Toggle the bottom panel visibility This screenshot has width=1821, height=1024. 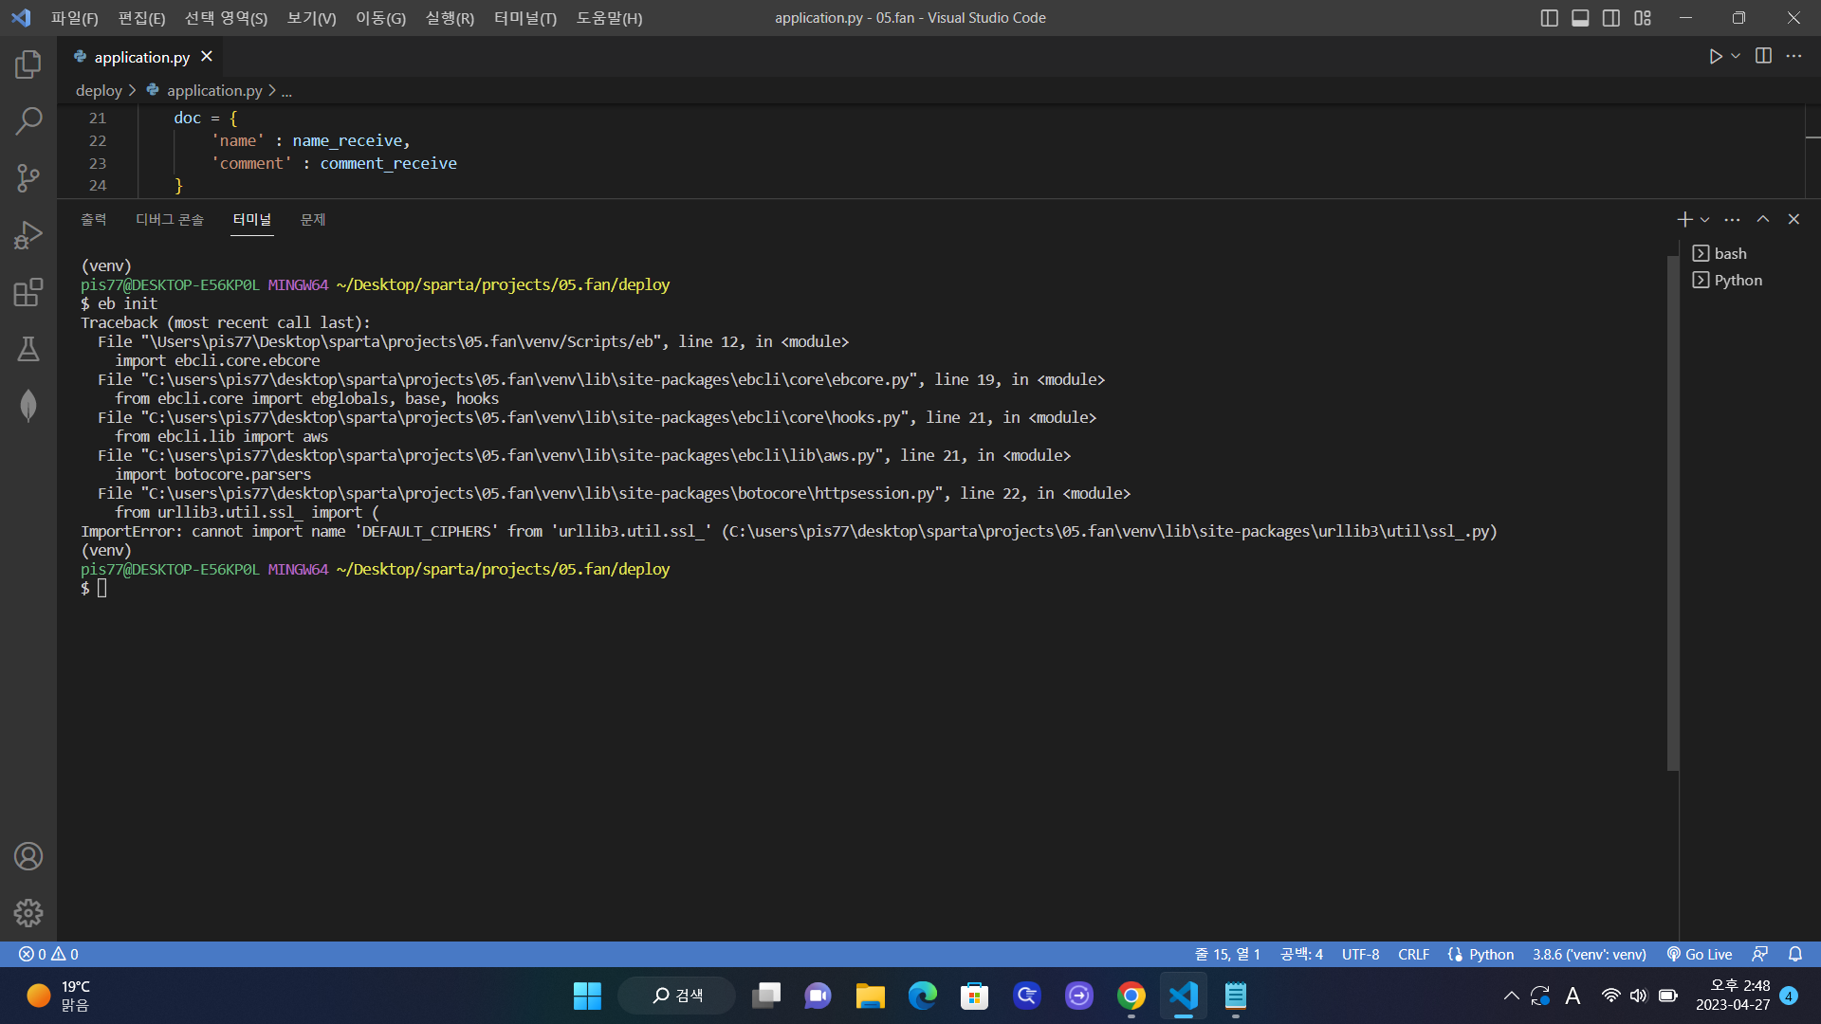[1580, 18]
